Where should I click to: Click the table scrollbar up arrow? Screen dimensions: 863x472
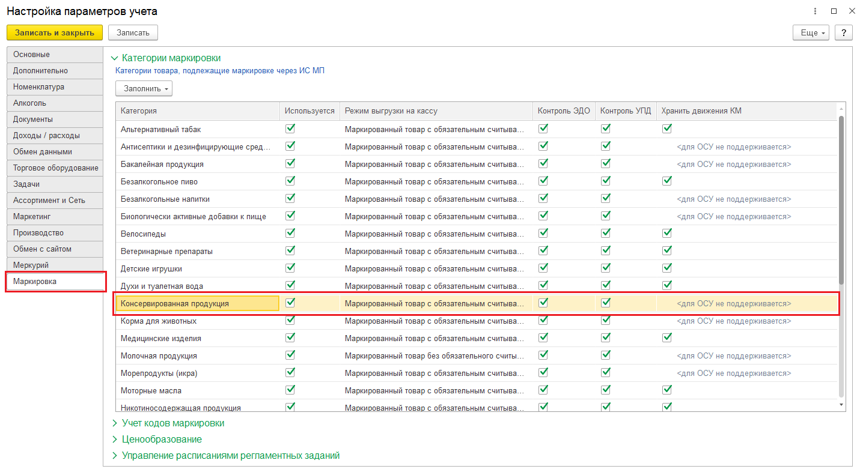click(841, 109)
